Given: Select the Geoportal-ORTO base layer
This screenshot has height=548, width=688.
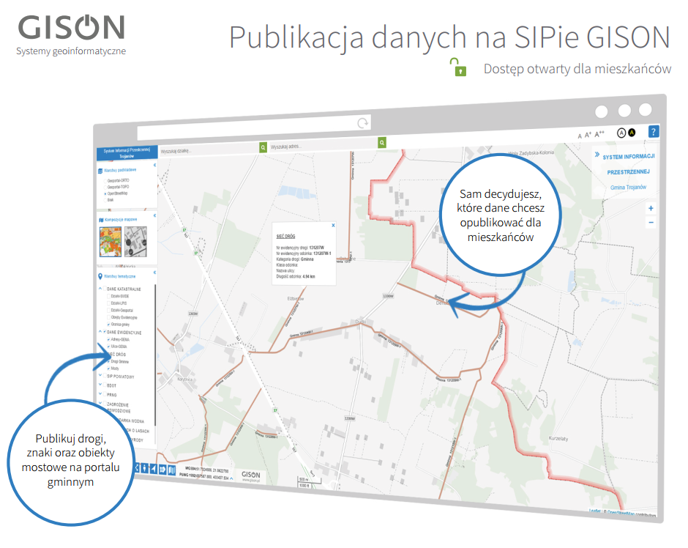Looking at the screenshot, I should pos(105,181).
